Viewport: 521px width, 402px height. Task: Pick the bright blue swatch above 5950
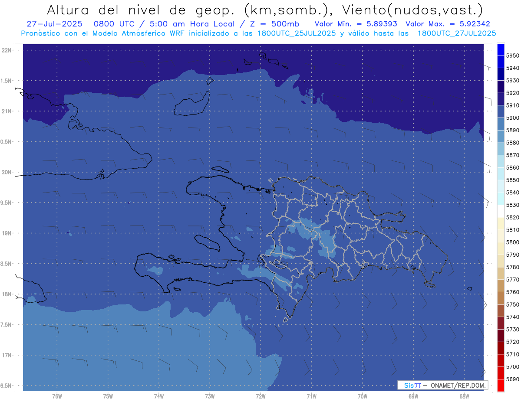pos(501,49)
